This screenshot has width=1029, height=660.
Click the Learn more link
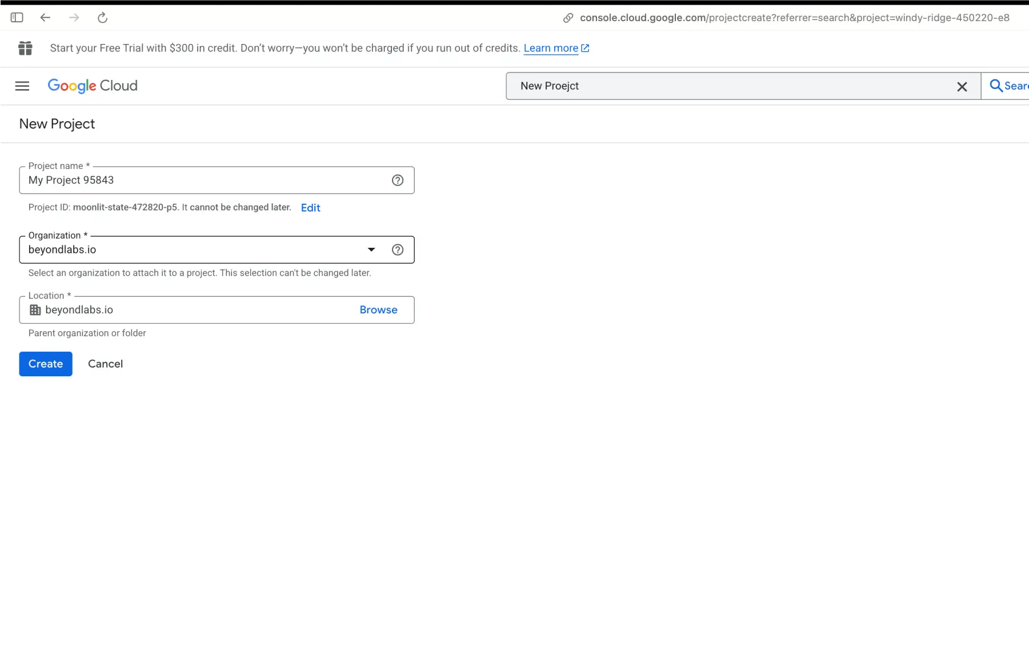pos(556,48)
